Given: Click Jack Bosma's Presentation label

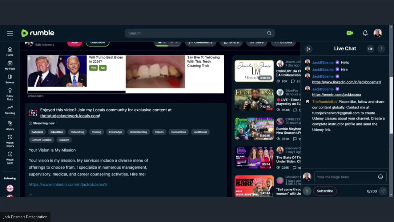Looking at the screenshot, I should coord(25,217).
